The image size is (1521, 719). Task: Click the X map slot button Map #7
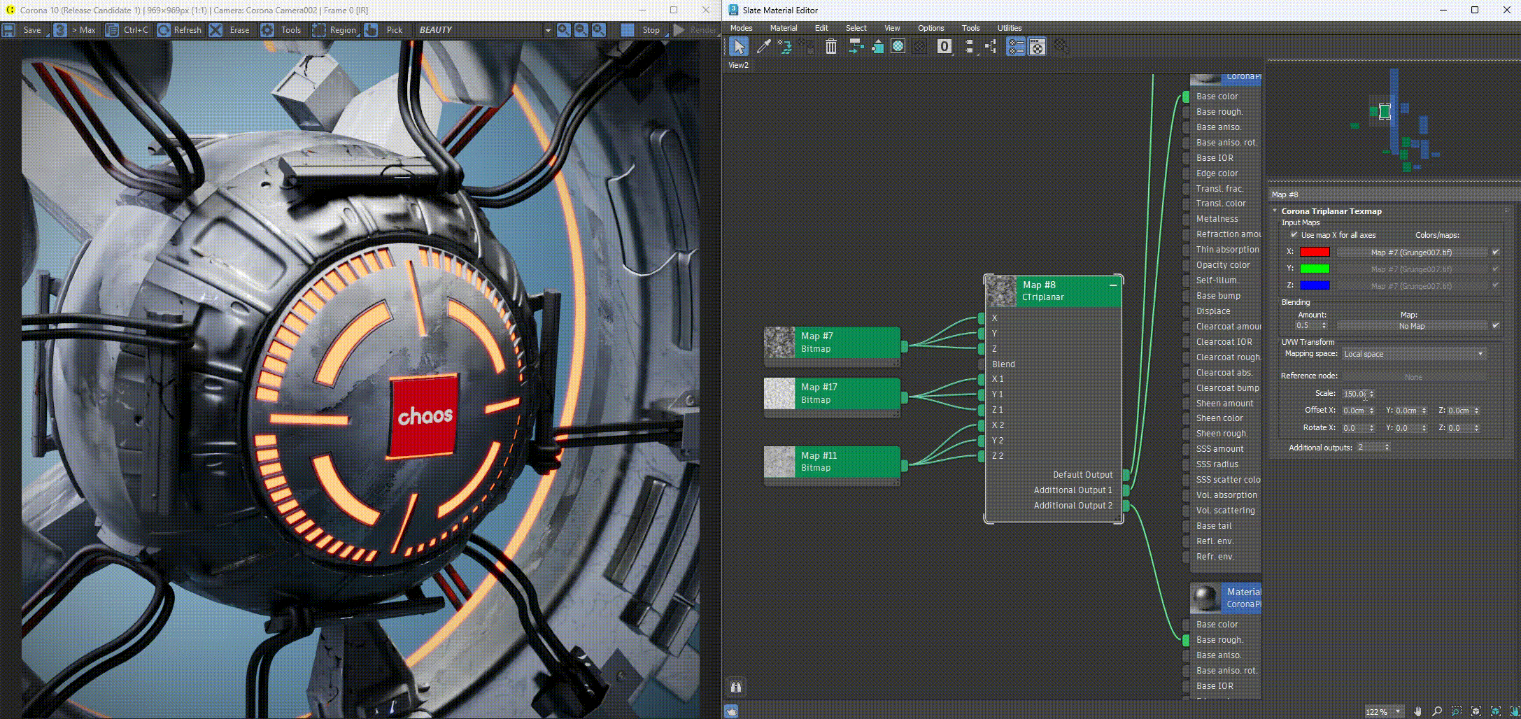(x=1411, y=252)
